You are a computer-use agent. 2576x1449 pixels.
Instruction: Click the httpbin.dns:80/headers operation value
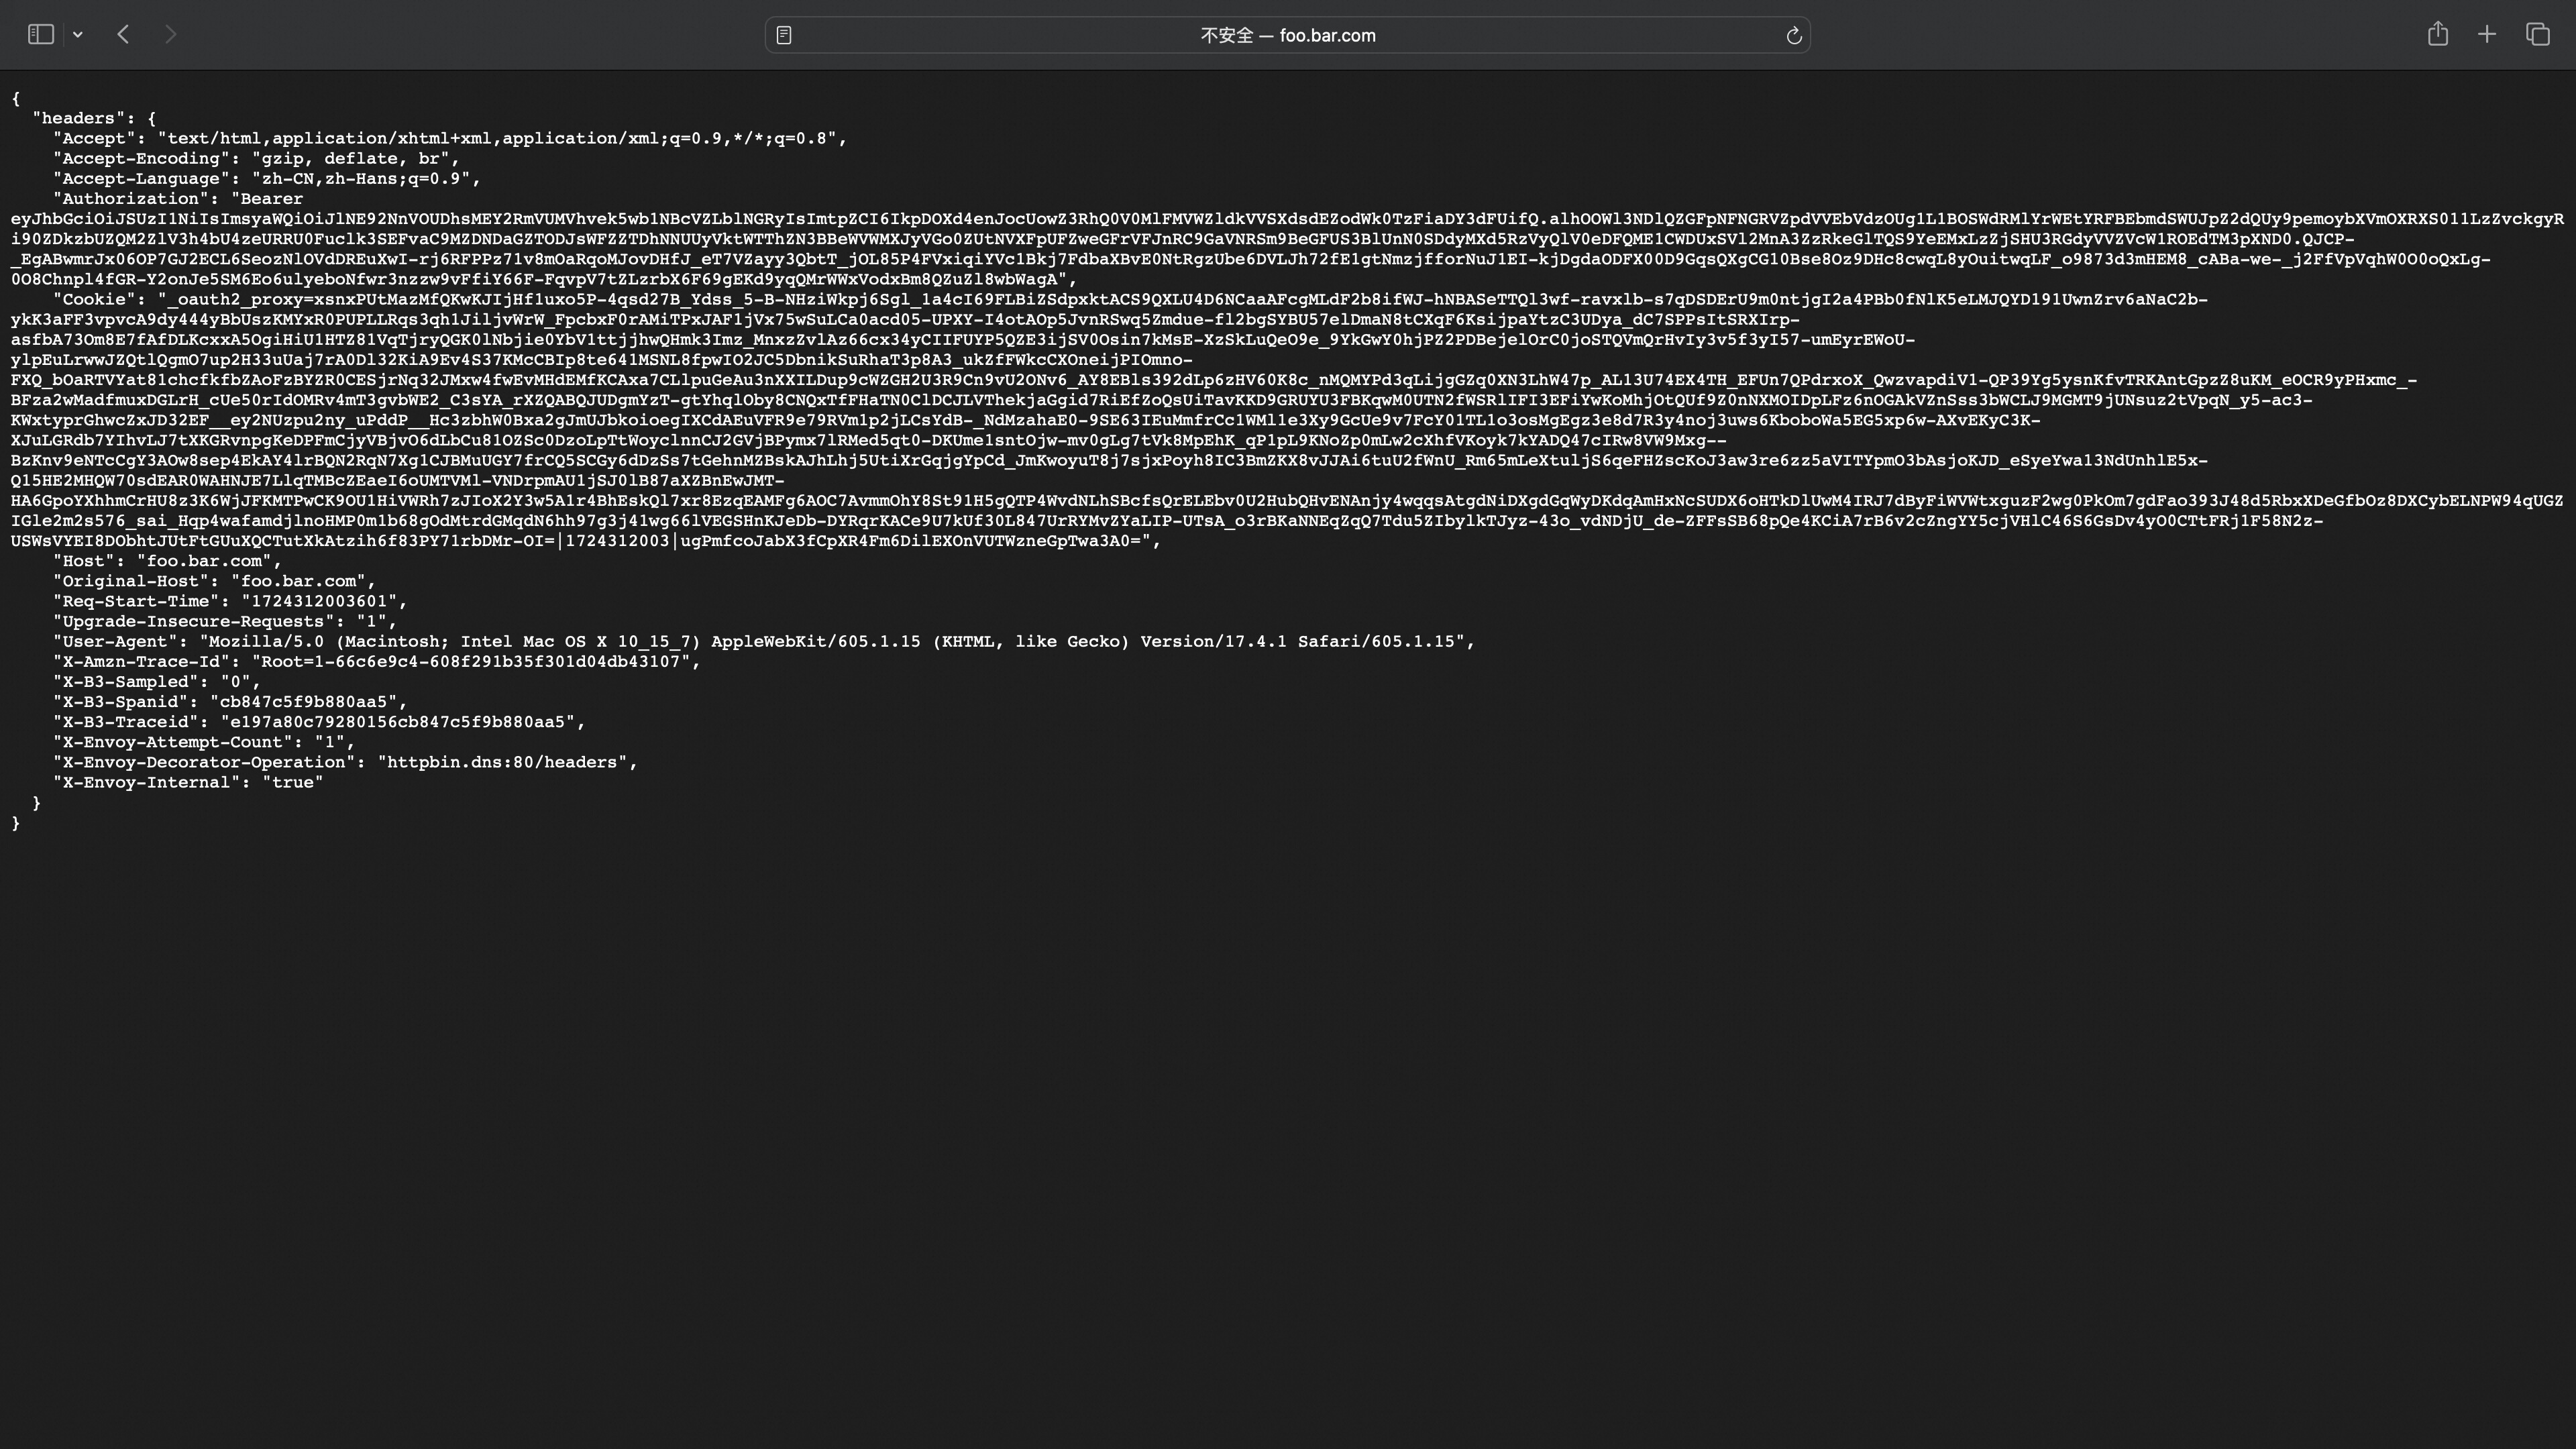[x=502, y=762]
